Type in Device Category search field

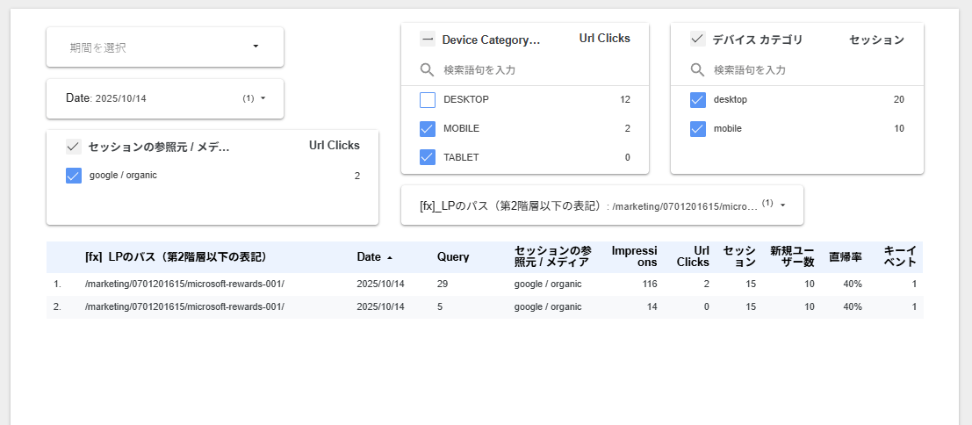pyautogui.click(x=527, y=69)
